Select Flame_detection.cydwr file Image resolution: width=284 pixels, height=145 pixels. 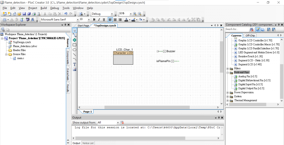pyautogui.click(x=25, y=46)
